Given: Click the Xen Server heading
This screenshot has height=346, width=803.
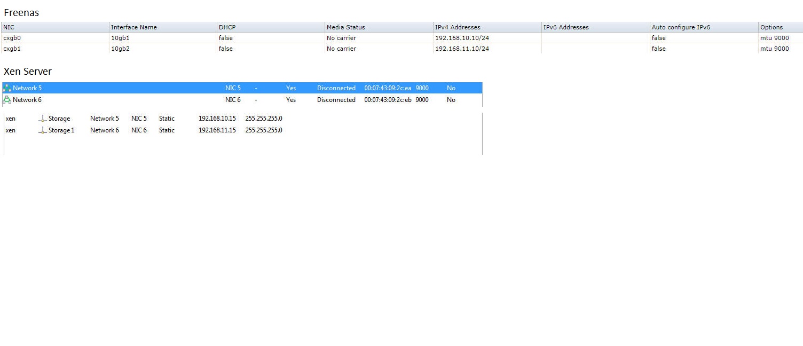Looking at the screenshot, I should click(x=28, y=72).
